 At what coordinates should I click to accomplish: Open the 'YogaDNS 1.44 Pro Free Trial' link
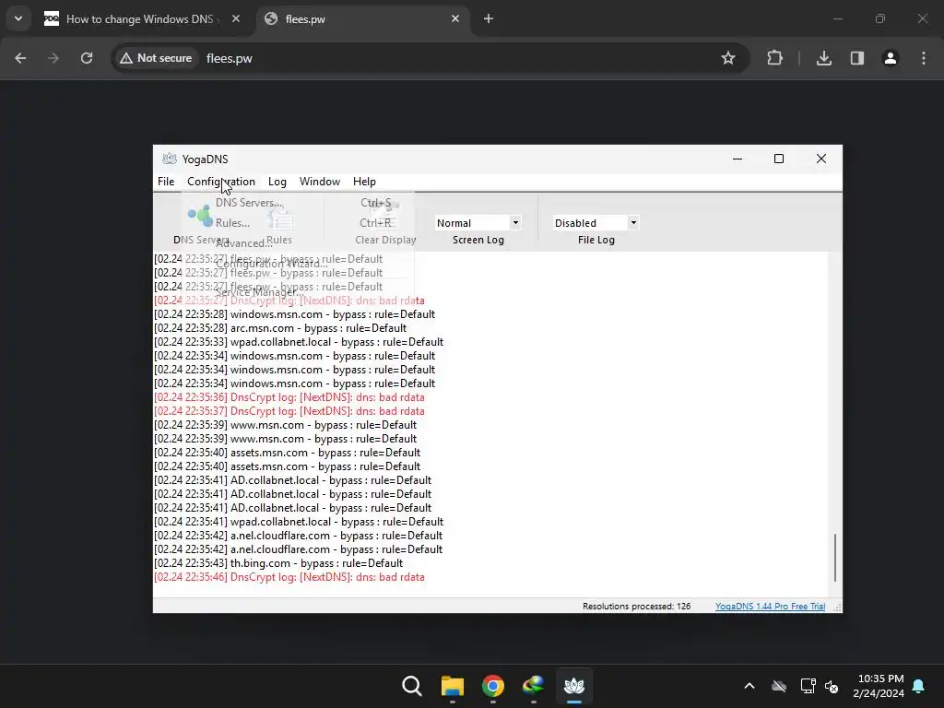tap(770, 607)
